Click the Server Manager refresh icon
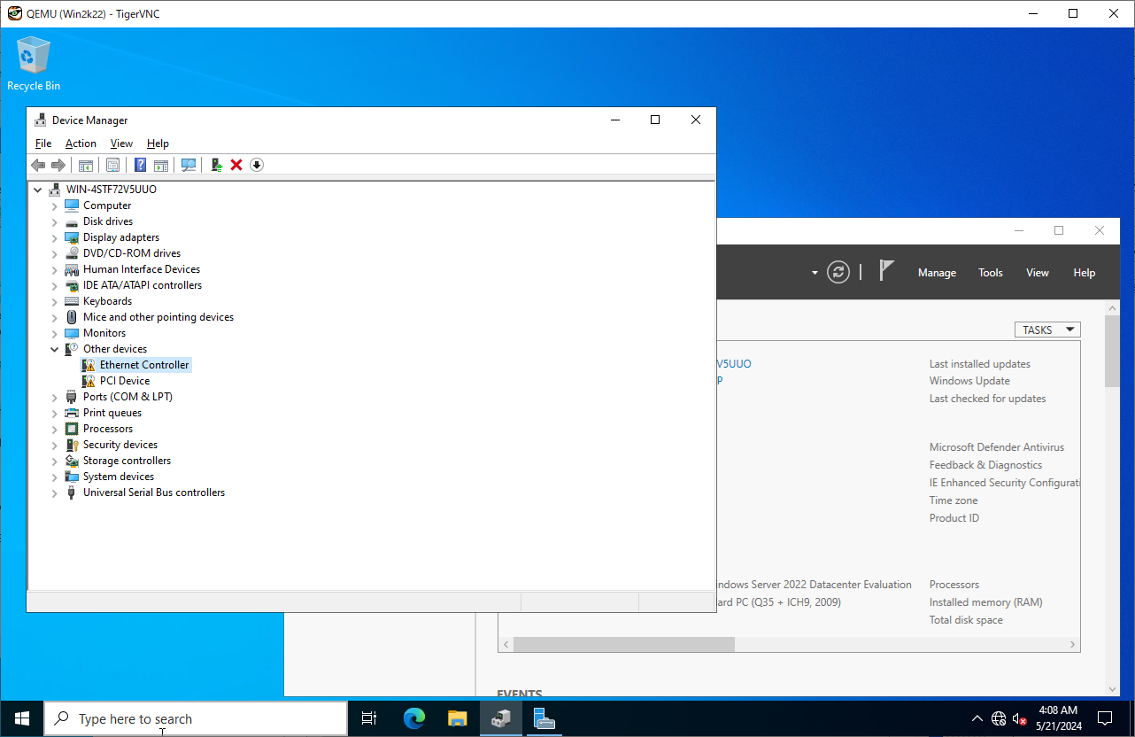This screenshot has width=1135, height=737. [838, 272]
